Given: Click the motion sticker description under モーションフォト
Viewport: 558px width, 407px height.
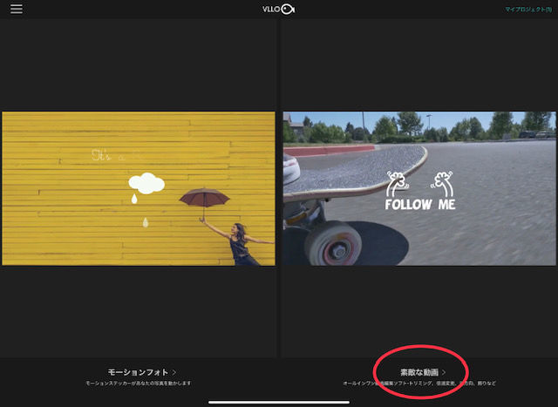Looking at the screenshot, I should point(139,383).
